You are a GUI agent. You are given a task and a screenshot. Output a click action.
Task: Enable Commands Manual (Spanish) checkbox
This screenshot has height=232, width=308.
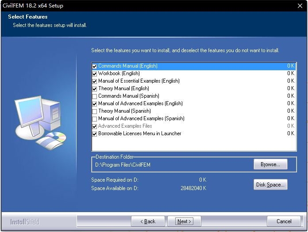95,96
